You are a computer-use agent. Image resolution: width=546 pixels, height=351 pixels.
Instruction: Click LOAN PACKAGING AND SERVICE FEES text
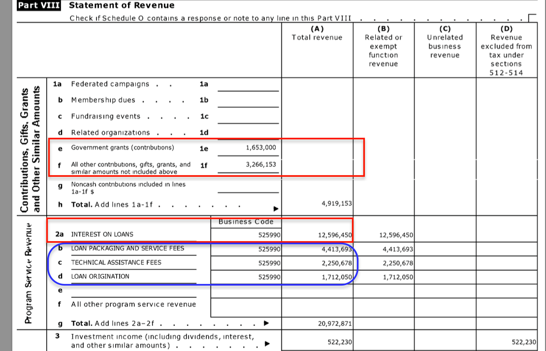click(128, 249)
